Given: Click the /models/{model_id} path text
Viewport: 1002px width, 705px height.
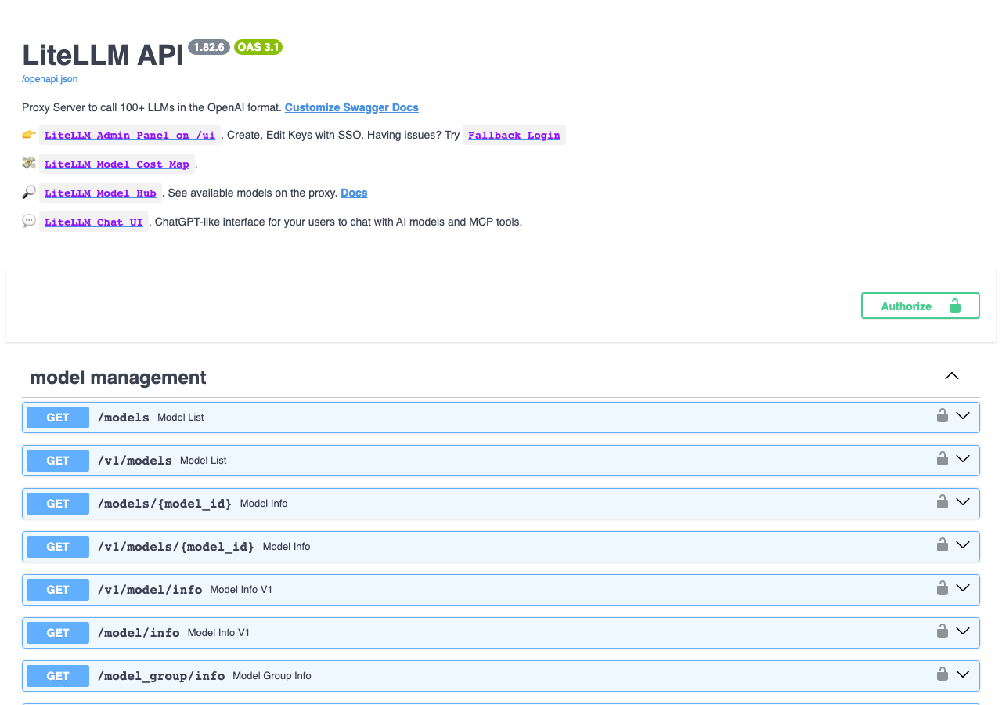Looking at the screenshot, I should [x=165, y=504].
